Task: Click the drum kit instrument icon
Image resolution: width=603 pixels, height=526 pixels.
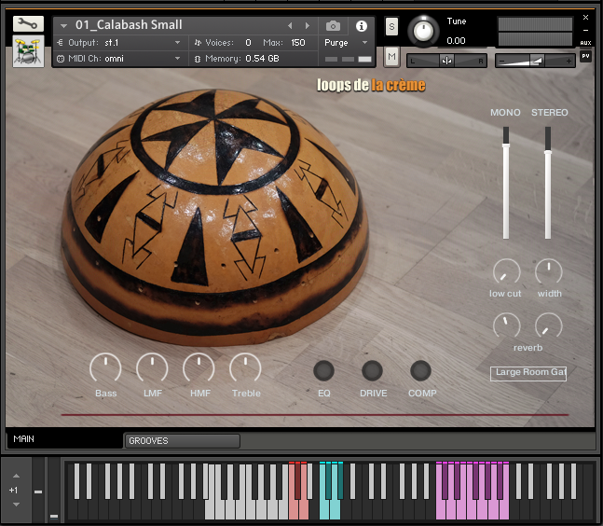Action: (x=28, y=51)
